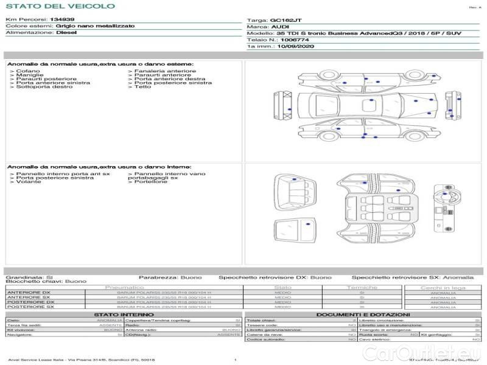Click the Targa plate number GC162JT

coord(286,21)
